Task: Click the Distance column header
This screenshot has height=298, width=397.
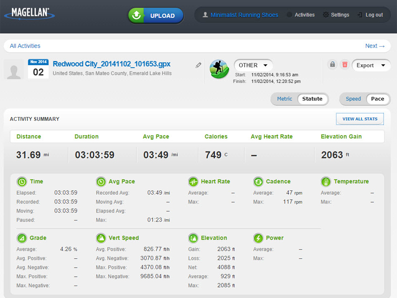Action: click(29, 137)
